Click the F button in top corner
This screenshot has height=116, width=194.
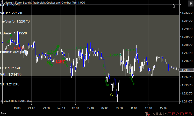191,3
